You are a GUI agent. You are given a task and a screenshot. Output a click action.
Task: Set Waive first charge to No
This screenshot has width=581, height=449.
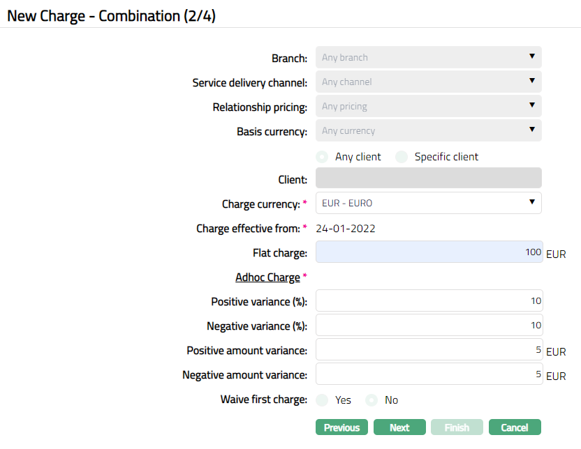click(372, 400)
